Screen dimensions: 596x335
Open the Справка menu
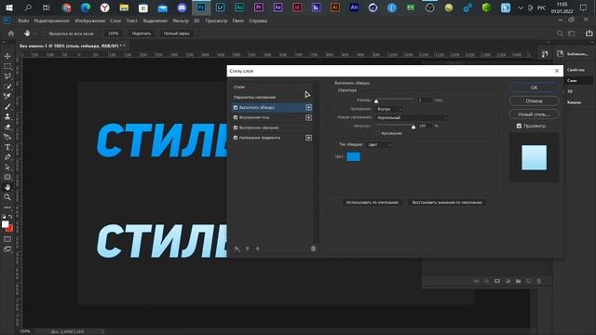pyautogui.click(x=258, y=20)
